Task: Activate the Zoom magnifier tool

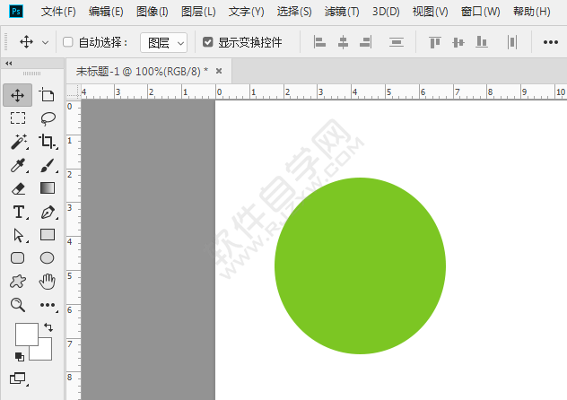Action: 18,305
